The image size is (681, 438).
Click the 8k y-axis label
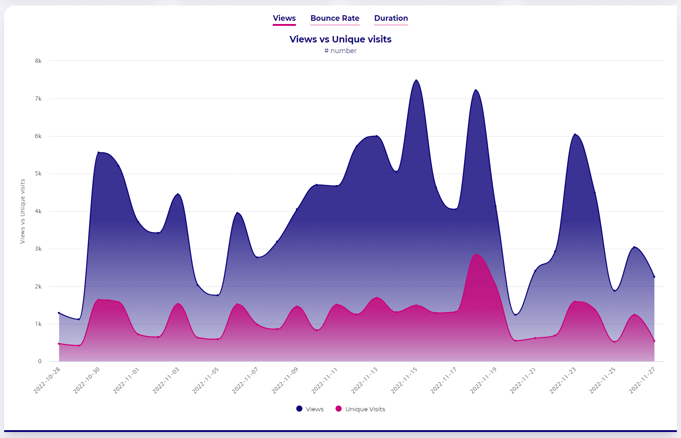38,61
